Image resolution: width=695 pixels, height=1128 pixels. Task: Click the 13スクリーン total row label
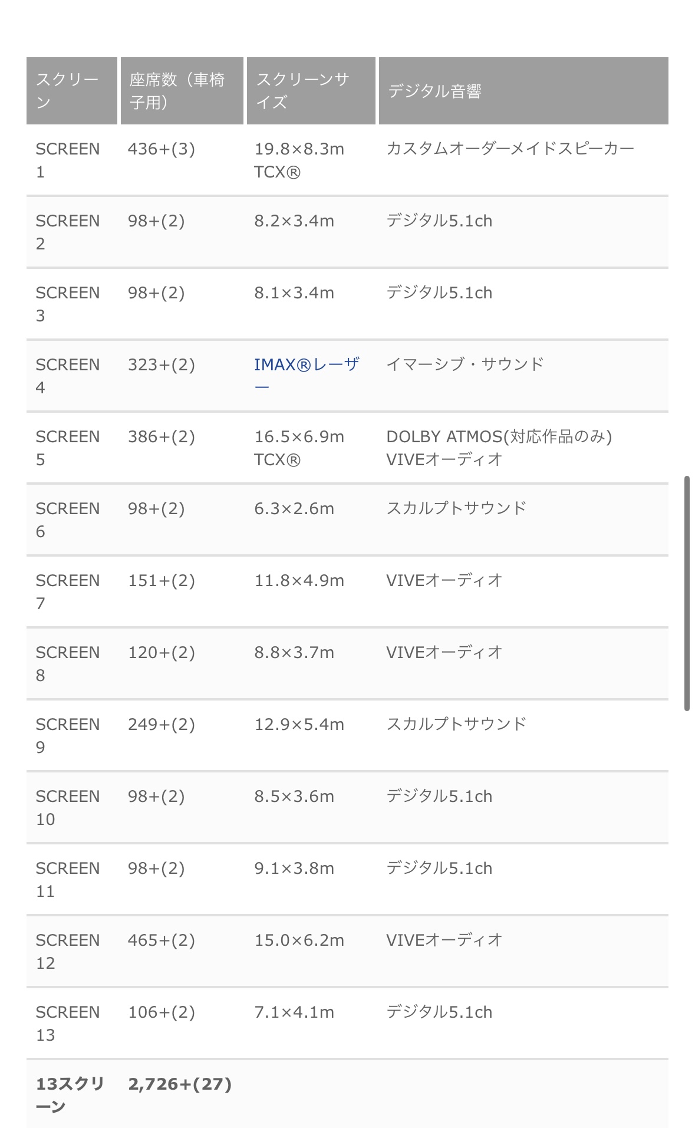point(70,1094)
